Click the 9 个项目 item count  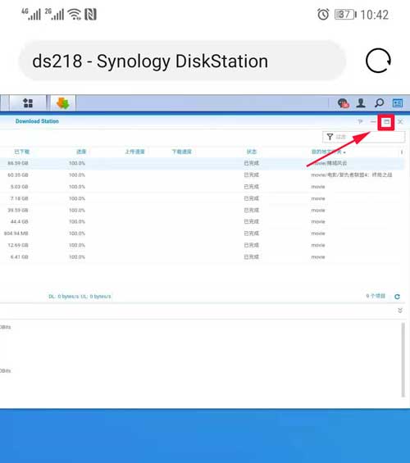pyautogui.click(x=376, y=296)
